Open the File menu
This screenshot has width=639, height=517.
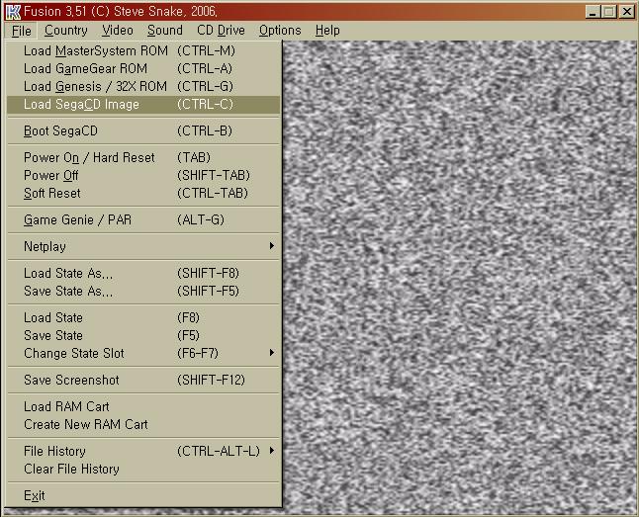click(x=21, y=31)
